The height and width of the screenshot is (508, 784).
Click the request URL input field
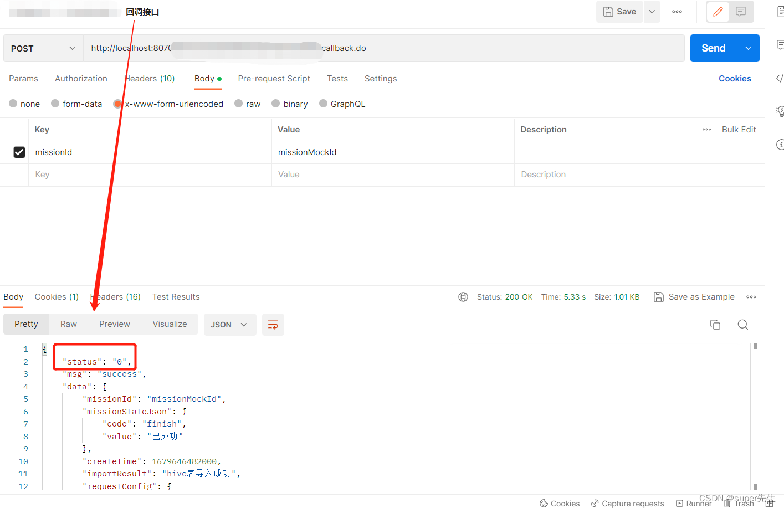point(383,48)
